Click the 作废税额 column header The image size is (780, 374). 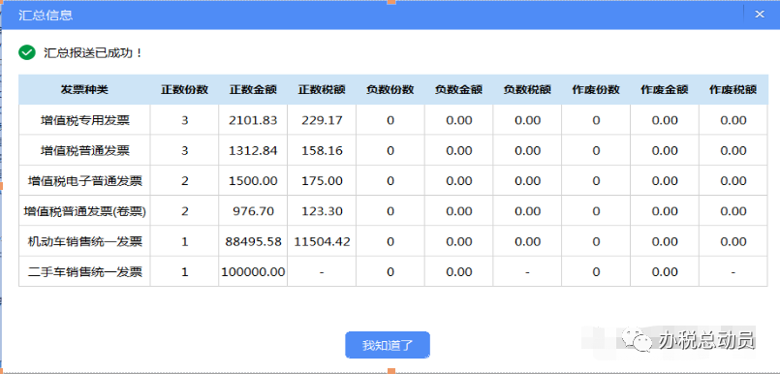[x=733, y=90]
